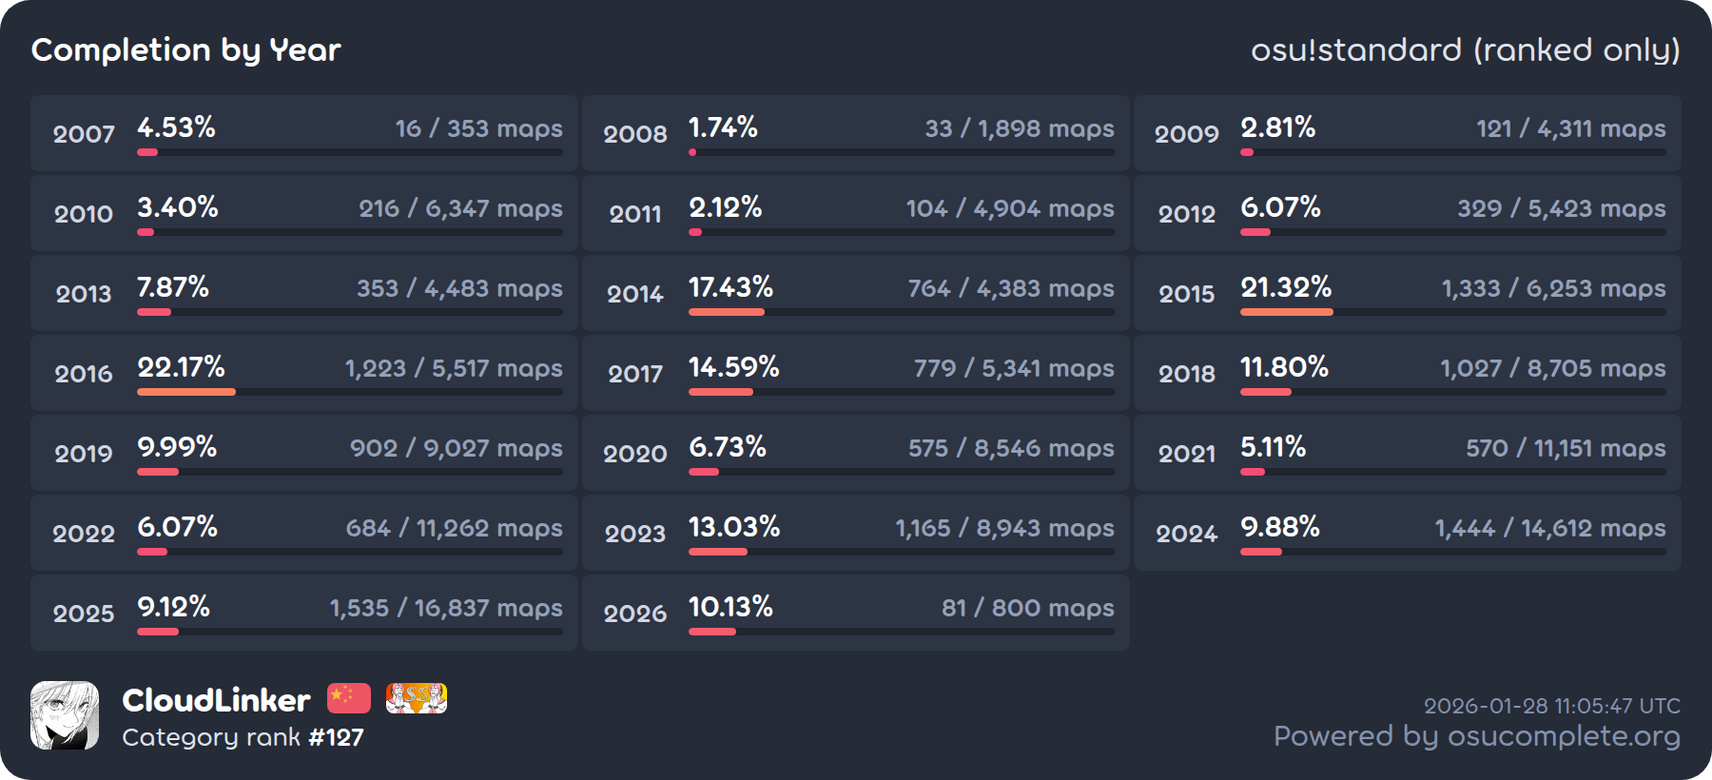The image size is (1712, 780).
Task: Click the 2016 completion progress bar
Action: 349,392
